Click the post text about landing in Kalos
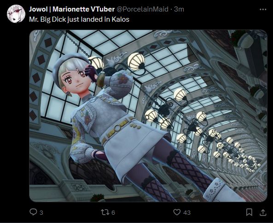Viewport: 273px width, 223px height. tap(79, 19)
